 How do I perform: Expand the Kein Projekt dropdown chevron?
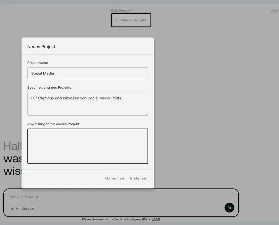(131, 11)
